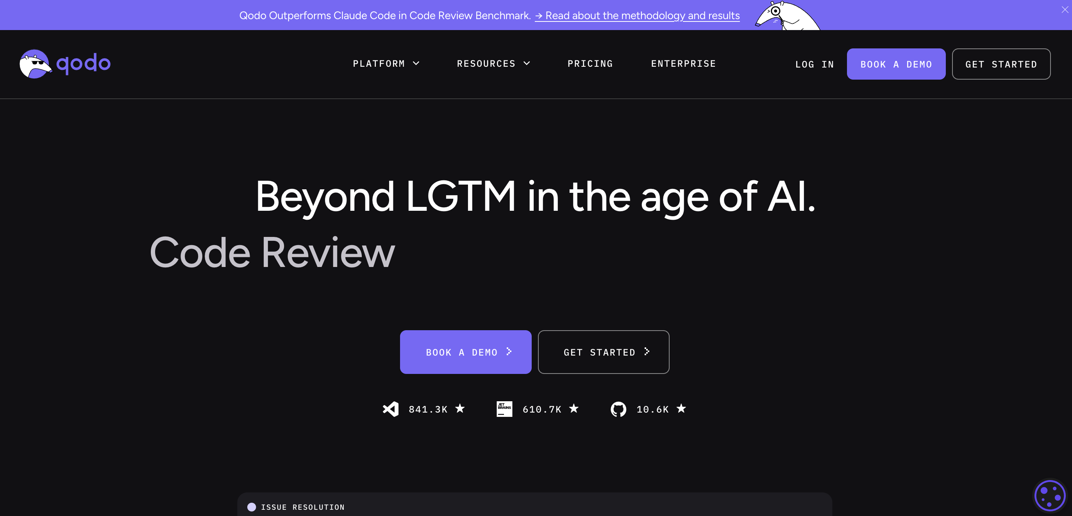The width and height of the screenshot is (1072, 516).
Task: Select the Issue Resolution indicator dot
Action: [x=251, y=507]
